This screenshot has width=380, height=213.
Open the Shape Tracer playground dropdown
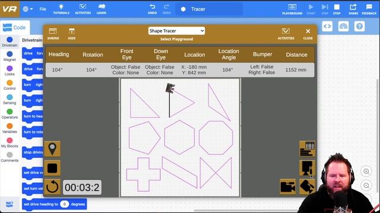[176, 31]
